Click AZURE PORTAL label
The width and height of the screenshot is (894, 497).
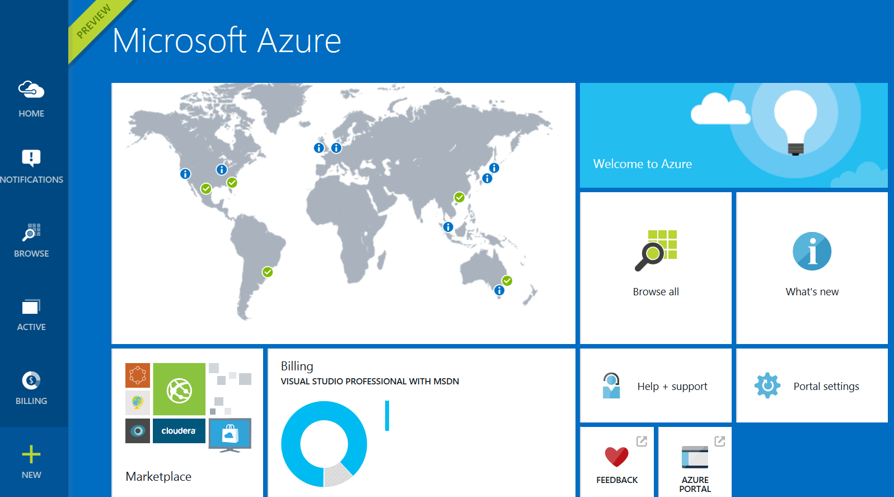click(x=695, y=484)
